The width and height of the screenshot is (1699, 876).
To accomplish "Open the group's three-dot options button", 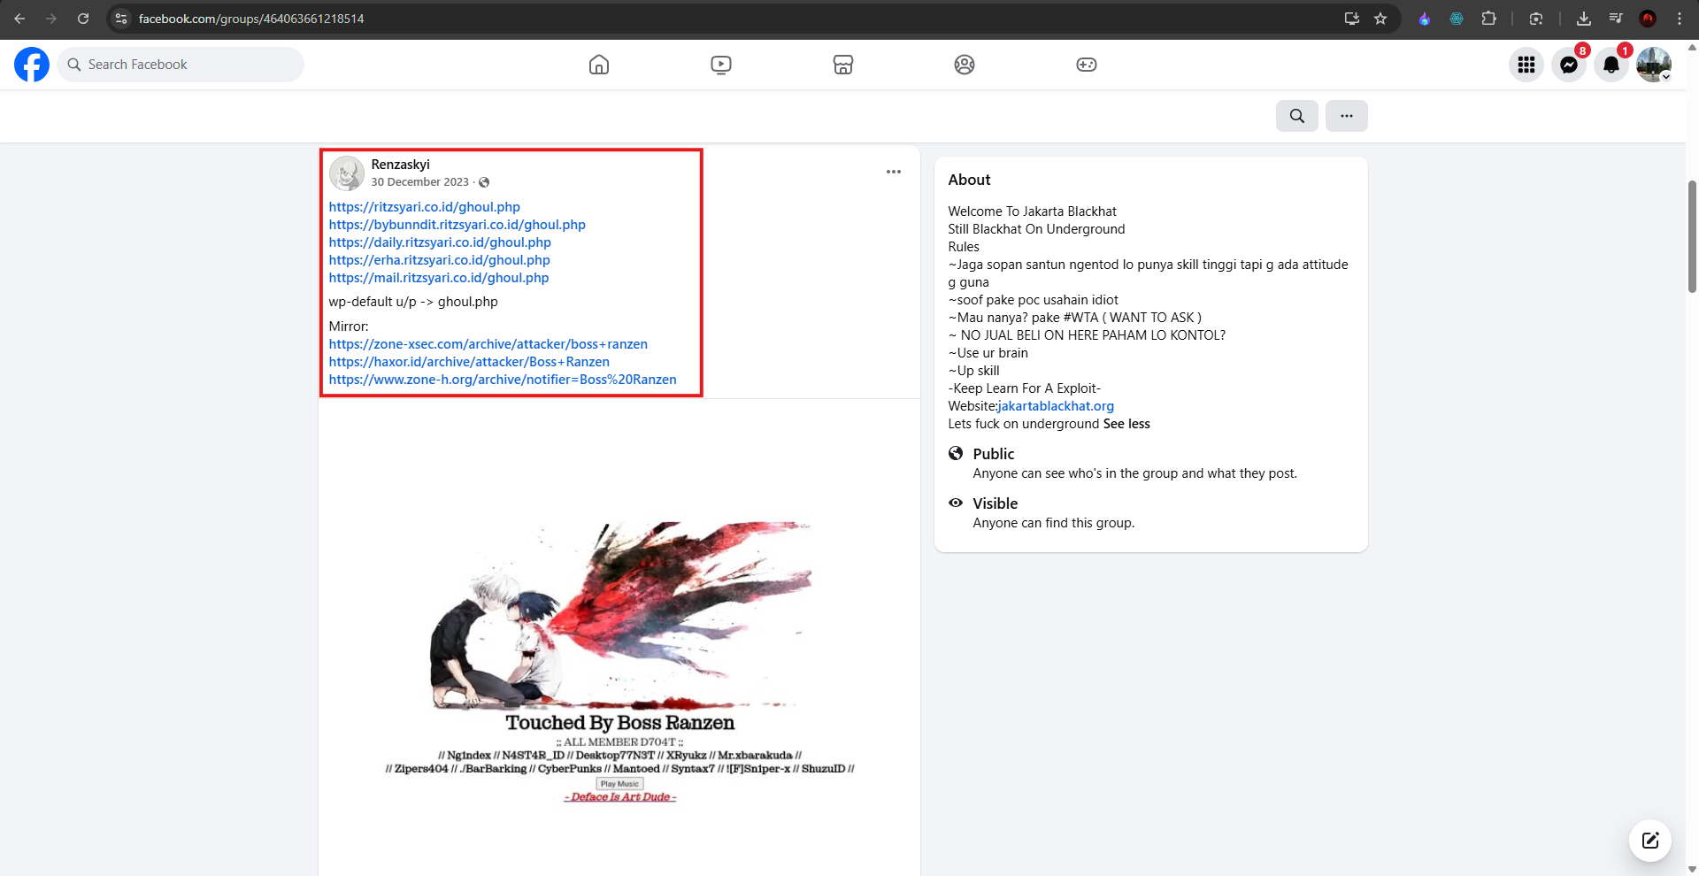I will click(x=1347, y=116).
